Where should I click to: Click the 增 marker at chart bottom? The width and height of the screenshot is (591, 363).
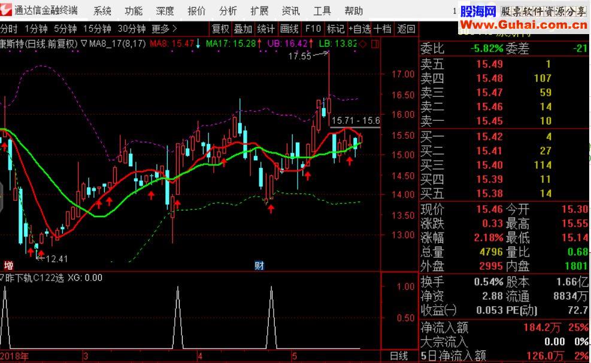pyautogui.click(x=8, y=266)
